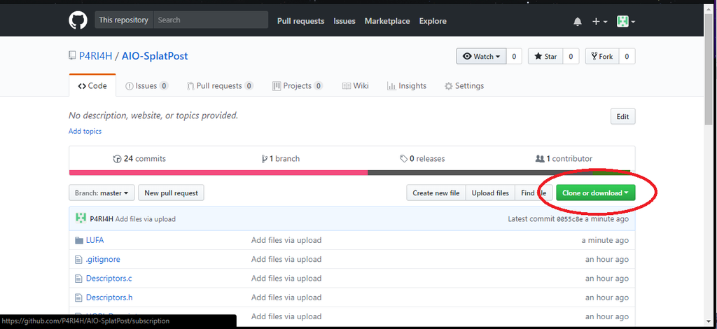Click the LUFA folder icon

[x=78, y=240]
